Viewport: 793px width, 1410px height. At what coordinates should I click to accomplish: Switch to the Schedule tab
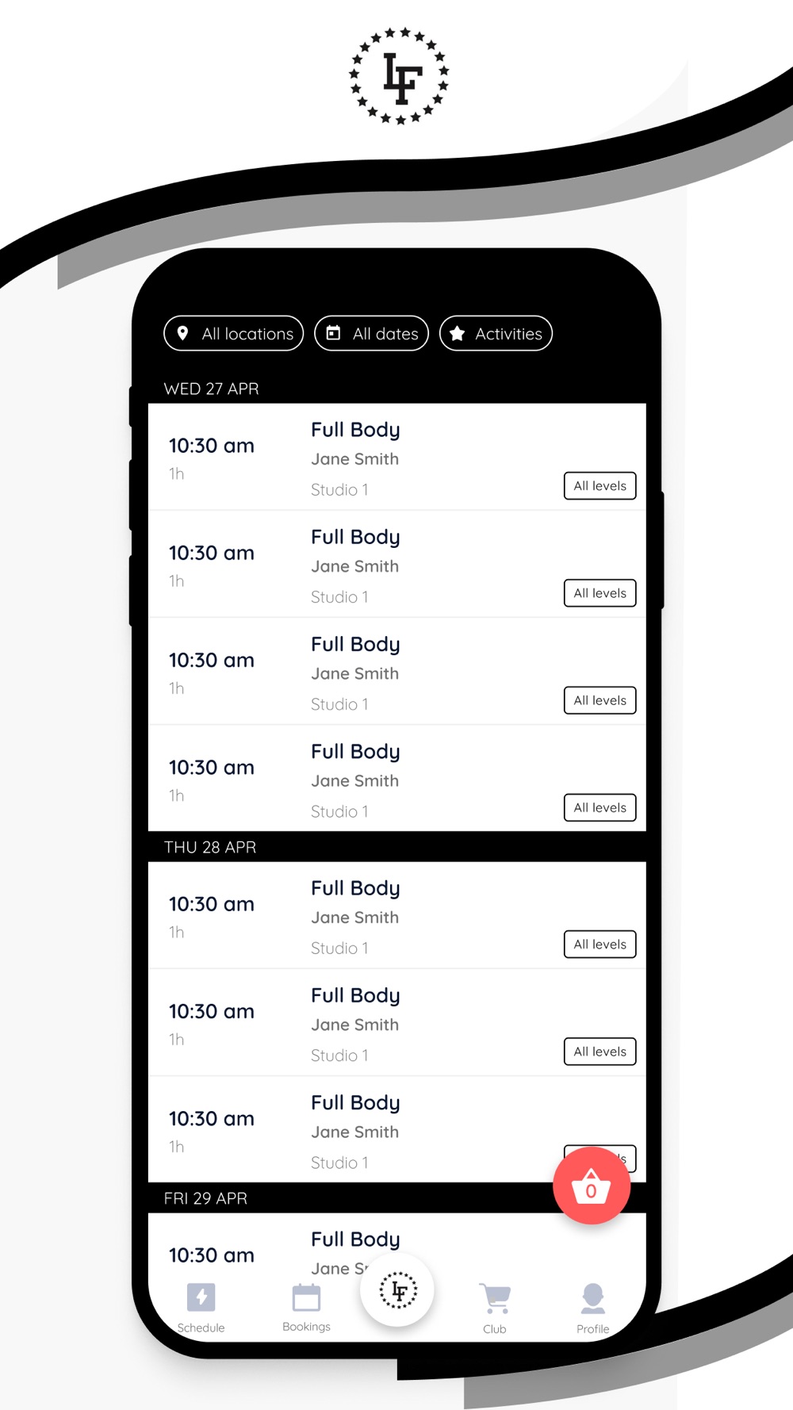(x=201, y=1308)
